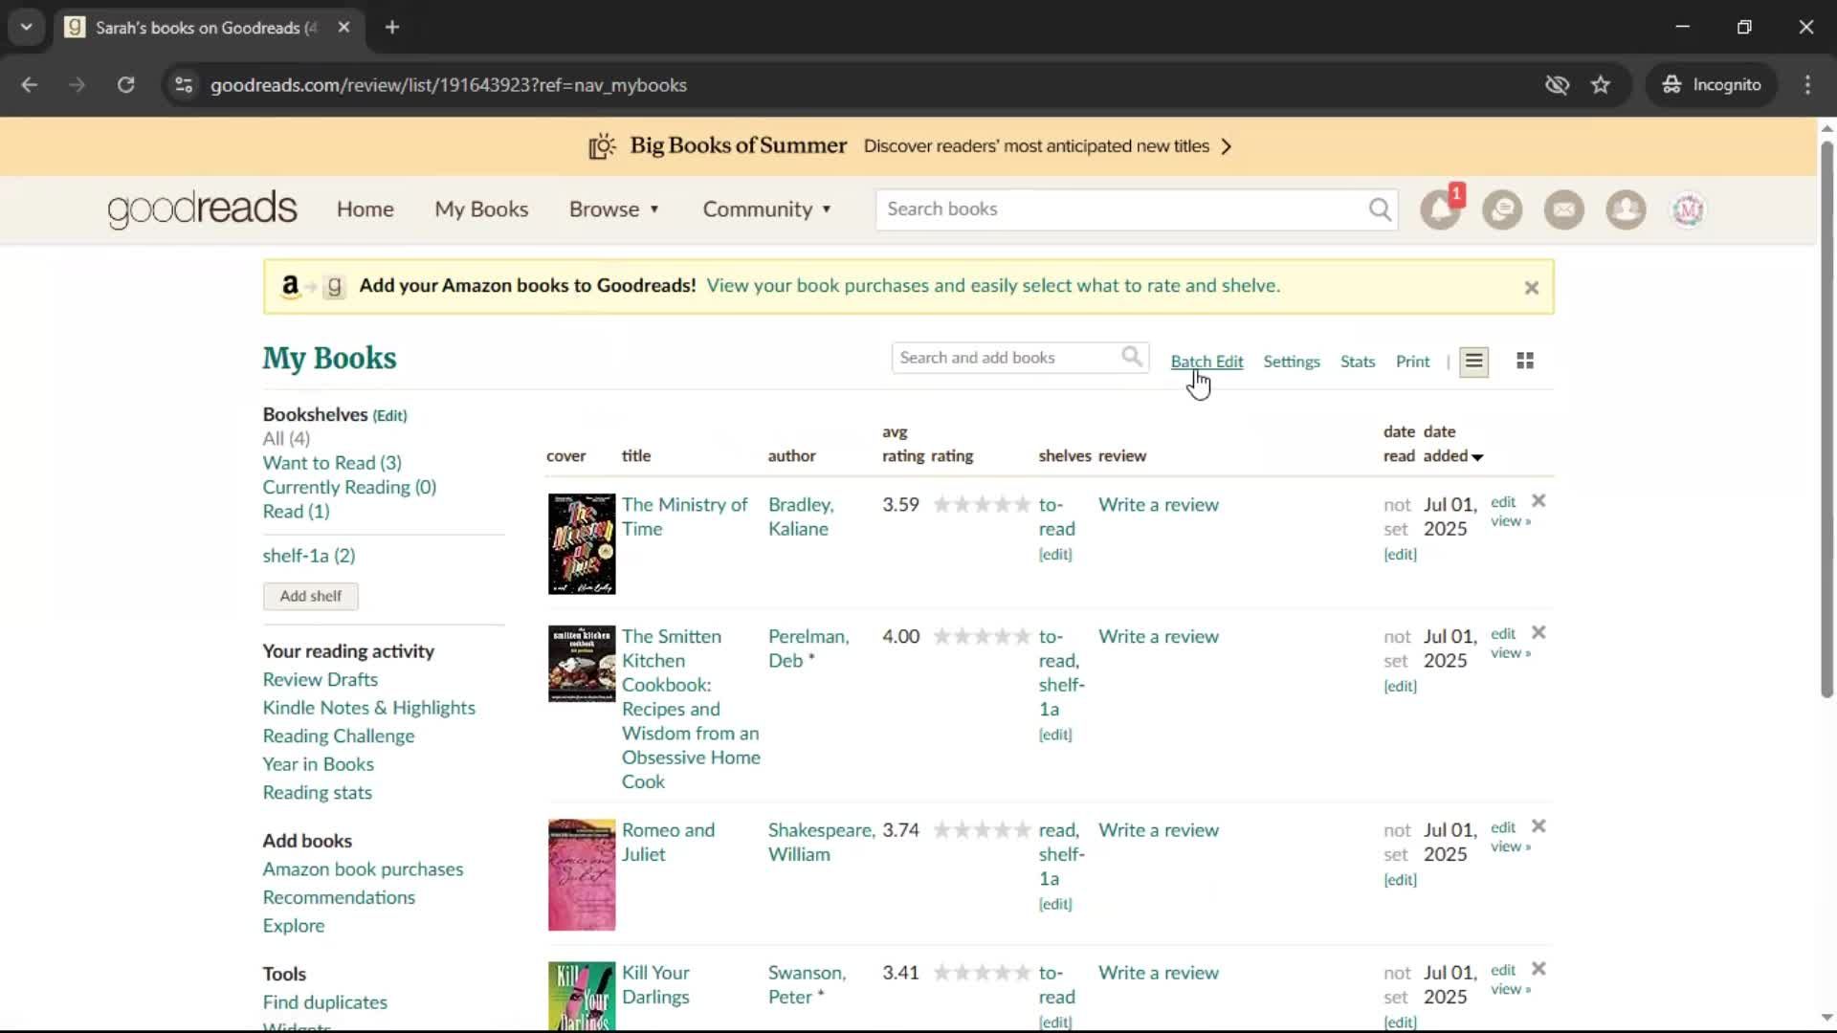The image size is (1837, 1033).
Task: Sort by date added column arrow
Action: coord(1477,457)
